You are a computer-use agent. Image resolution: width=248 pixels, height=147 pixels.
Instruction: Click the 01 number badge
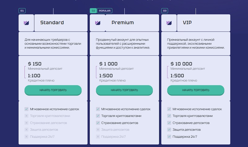pyautogui.click(x=22, y=11)
